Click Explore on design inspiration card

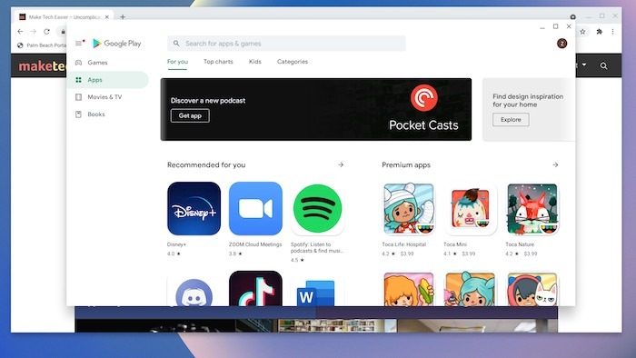tap(511, 120)
